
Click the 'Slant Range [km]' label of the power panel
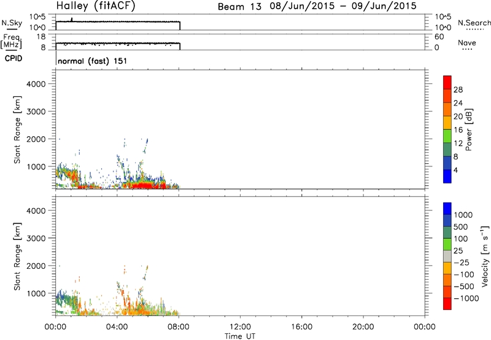17,129
